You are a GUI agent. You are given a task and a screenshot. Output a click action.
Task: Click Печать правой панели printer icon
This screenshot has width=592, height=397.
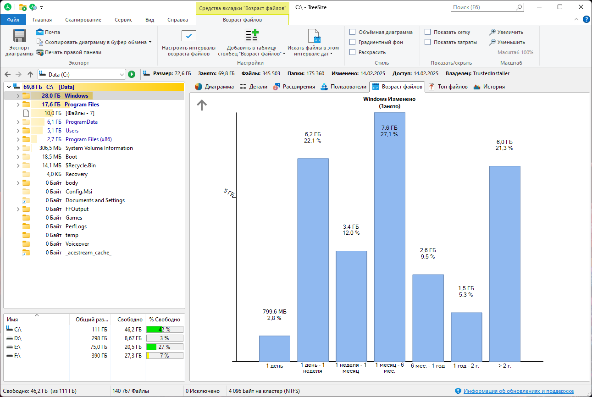coord(40,52)
